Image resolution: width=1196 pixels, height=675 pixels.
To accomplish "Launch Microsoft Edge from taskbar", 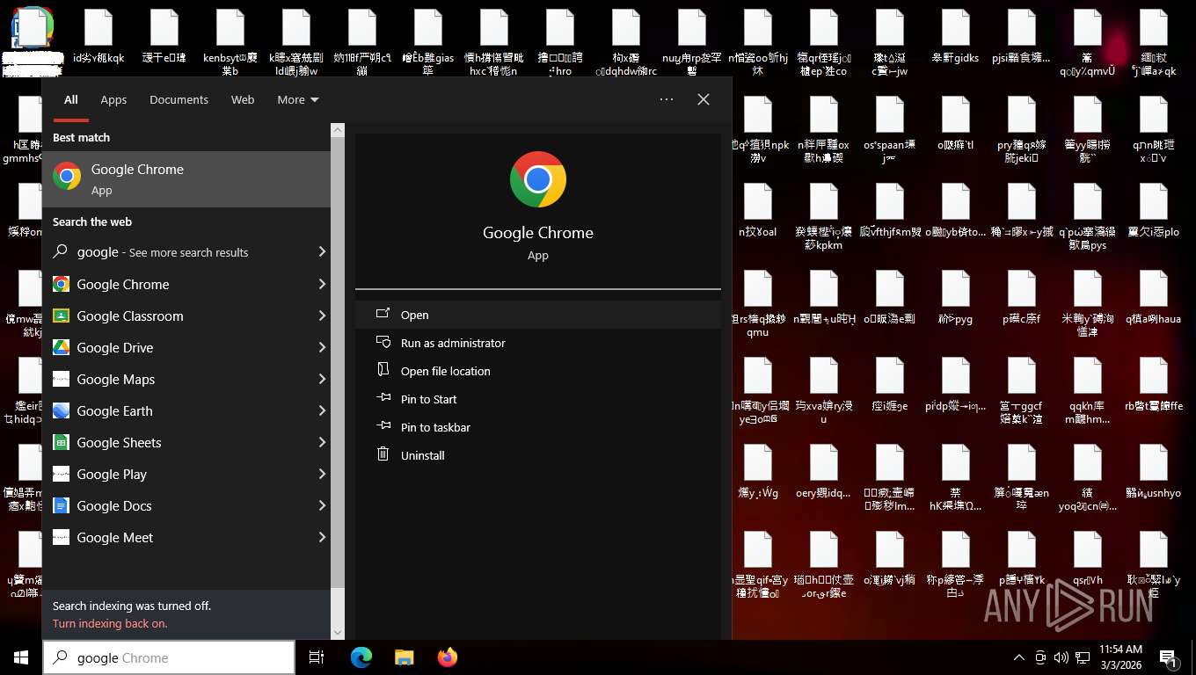I will click(x=361, y=657).
